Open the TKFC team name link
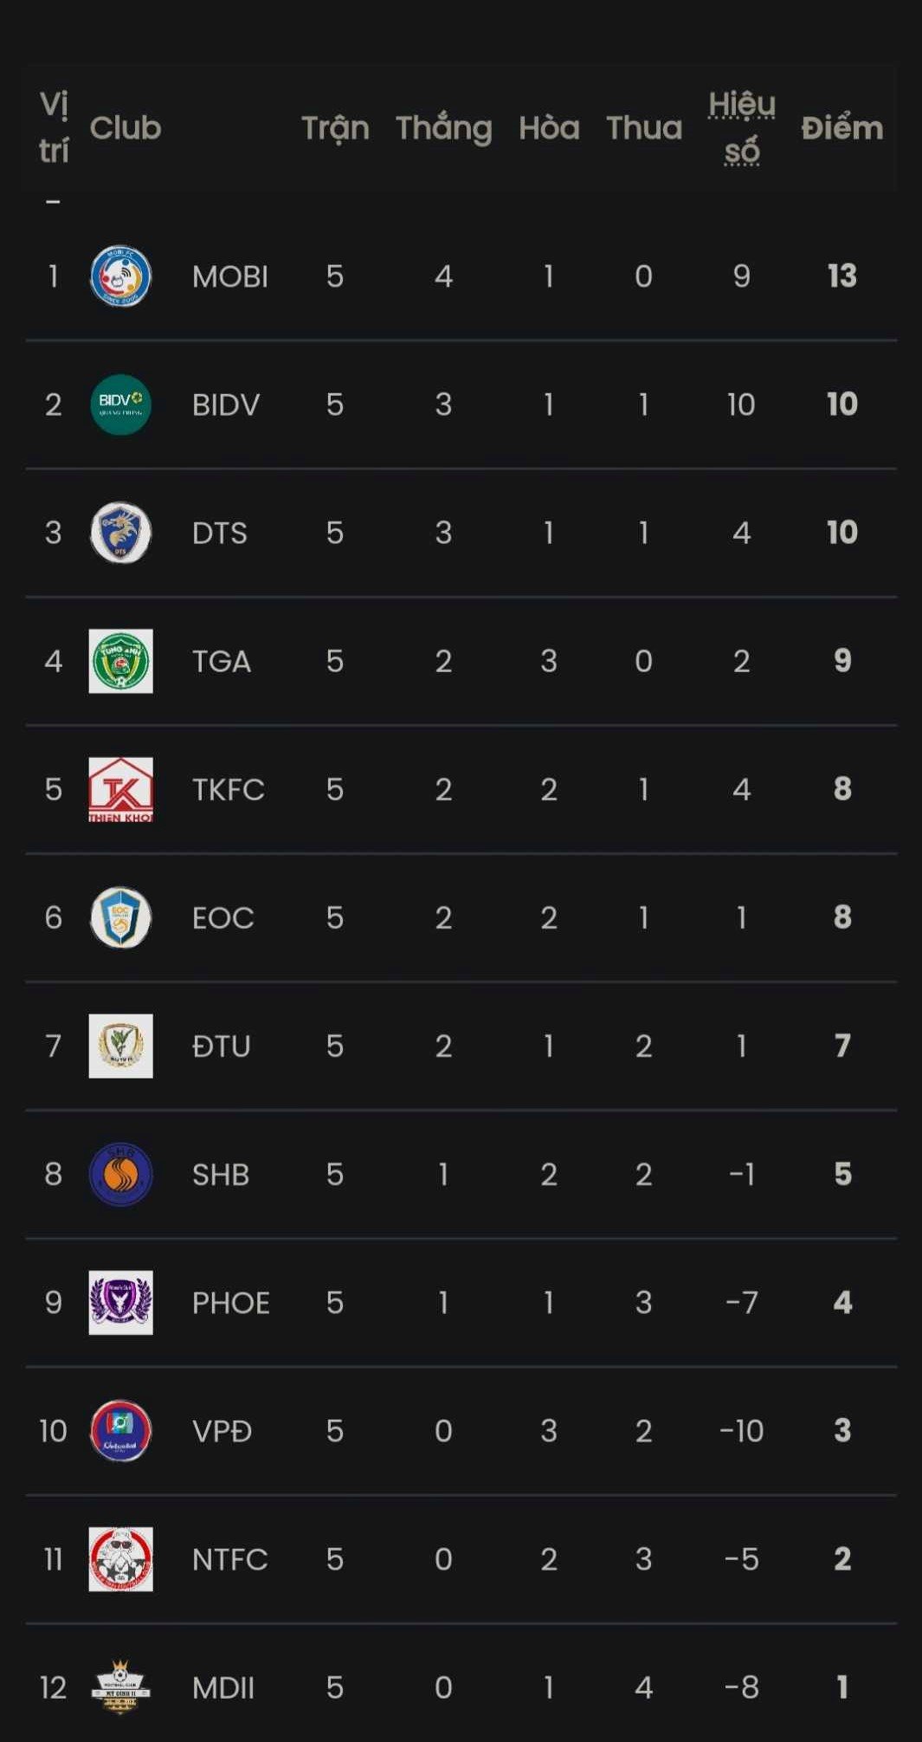This screenshot has height=1742, width=922. coord(229,789)
